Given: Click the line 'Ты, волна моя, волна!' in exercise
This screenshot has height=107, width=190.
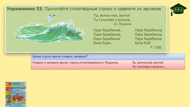Looking at the screenshot, I should 112,15.
